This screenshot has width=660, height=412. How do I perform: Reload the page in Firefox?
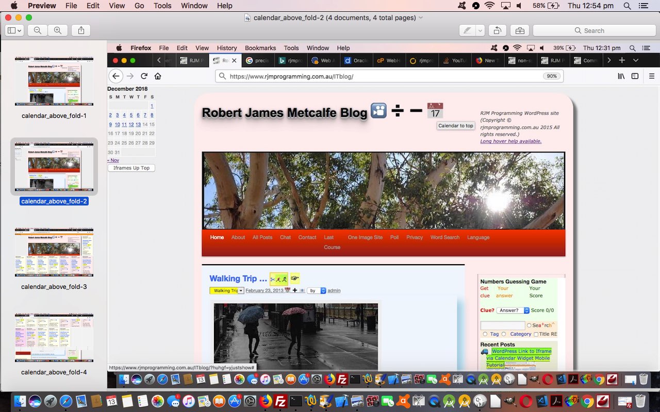[x=144, y=76]
